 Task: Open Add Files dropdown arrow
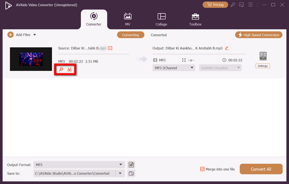click(35, 35)
